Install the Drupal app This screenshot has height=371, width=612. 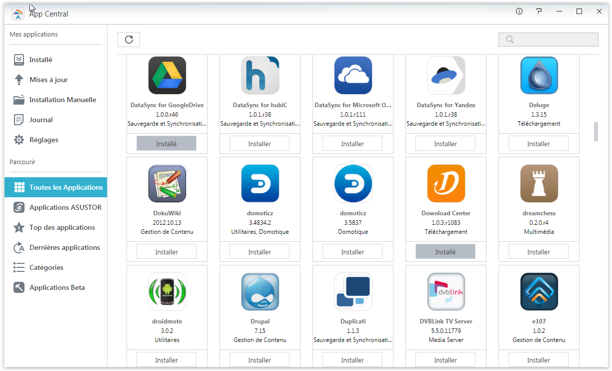pyautogui.click(x=259, y=360)
